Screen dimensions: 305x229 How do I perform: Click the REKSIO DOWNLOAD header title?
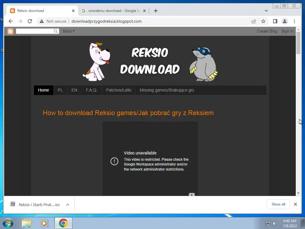tap(150, 61)
